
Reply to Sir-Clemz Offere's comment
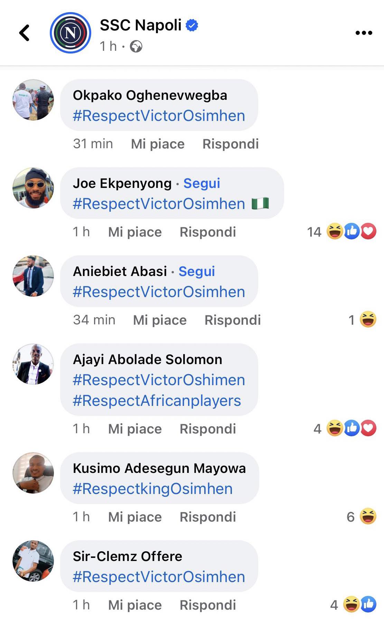pyautogui.click(x=208, y=605)
